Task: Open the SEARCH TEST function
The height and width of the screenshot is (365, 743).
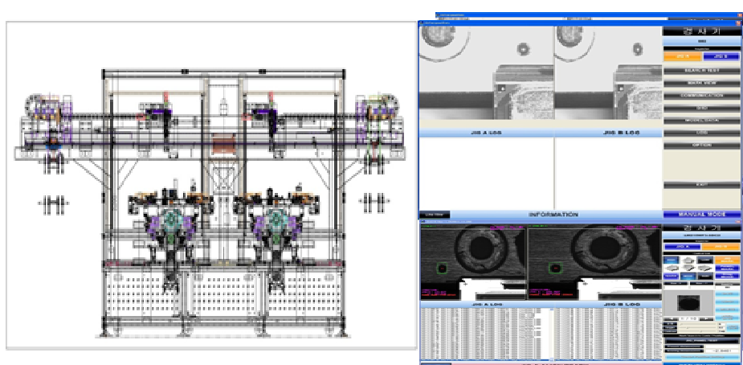Action: point(701,70)
